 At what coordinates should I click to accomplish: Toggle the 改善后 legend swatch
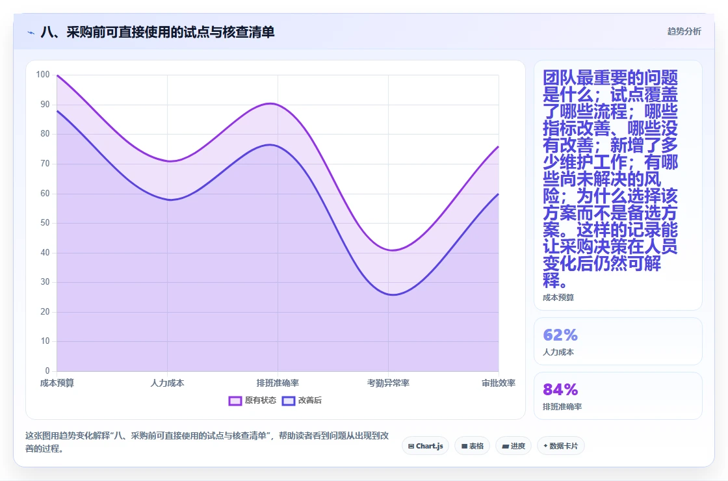click(289, 400)
